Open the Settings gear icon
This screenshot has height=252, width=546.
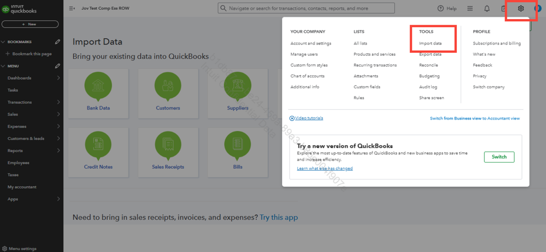click(x=521, y=9)
